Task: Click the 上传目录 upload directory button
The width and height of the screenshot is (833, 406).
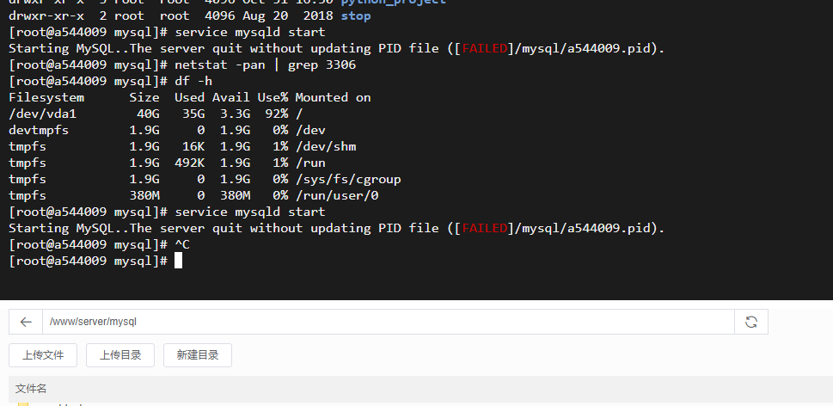Action: 120,355
